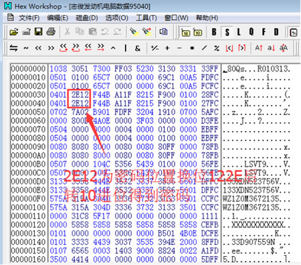Click the shift left operation icon
301x265 pixels.
[38, 48]
